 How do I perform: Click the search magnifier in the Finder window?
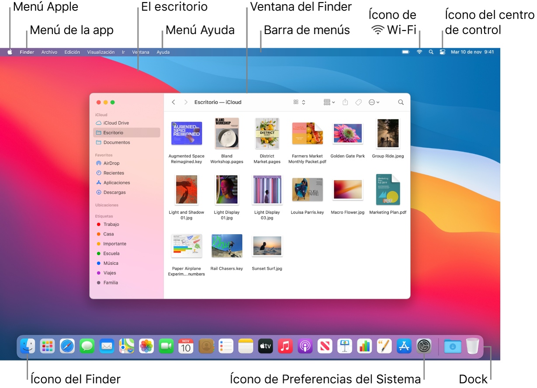(x=401, y=102)
